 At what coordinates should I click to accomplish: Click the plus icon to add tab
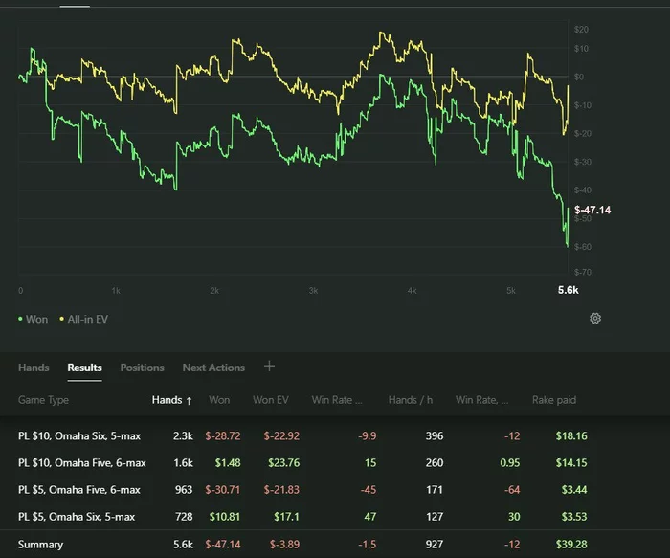pos(269,367)
